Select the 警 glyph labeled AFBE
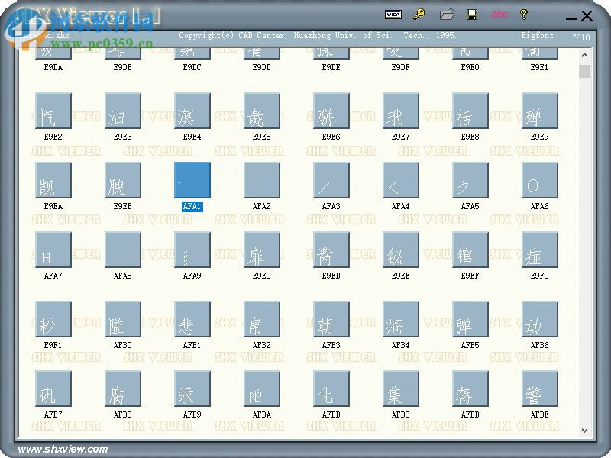 [x=540, y=388]
